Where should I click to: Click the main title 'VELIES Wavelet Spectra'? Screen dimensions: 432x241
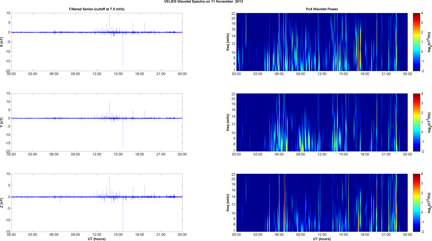click(x=203, y=2)
